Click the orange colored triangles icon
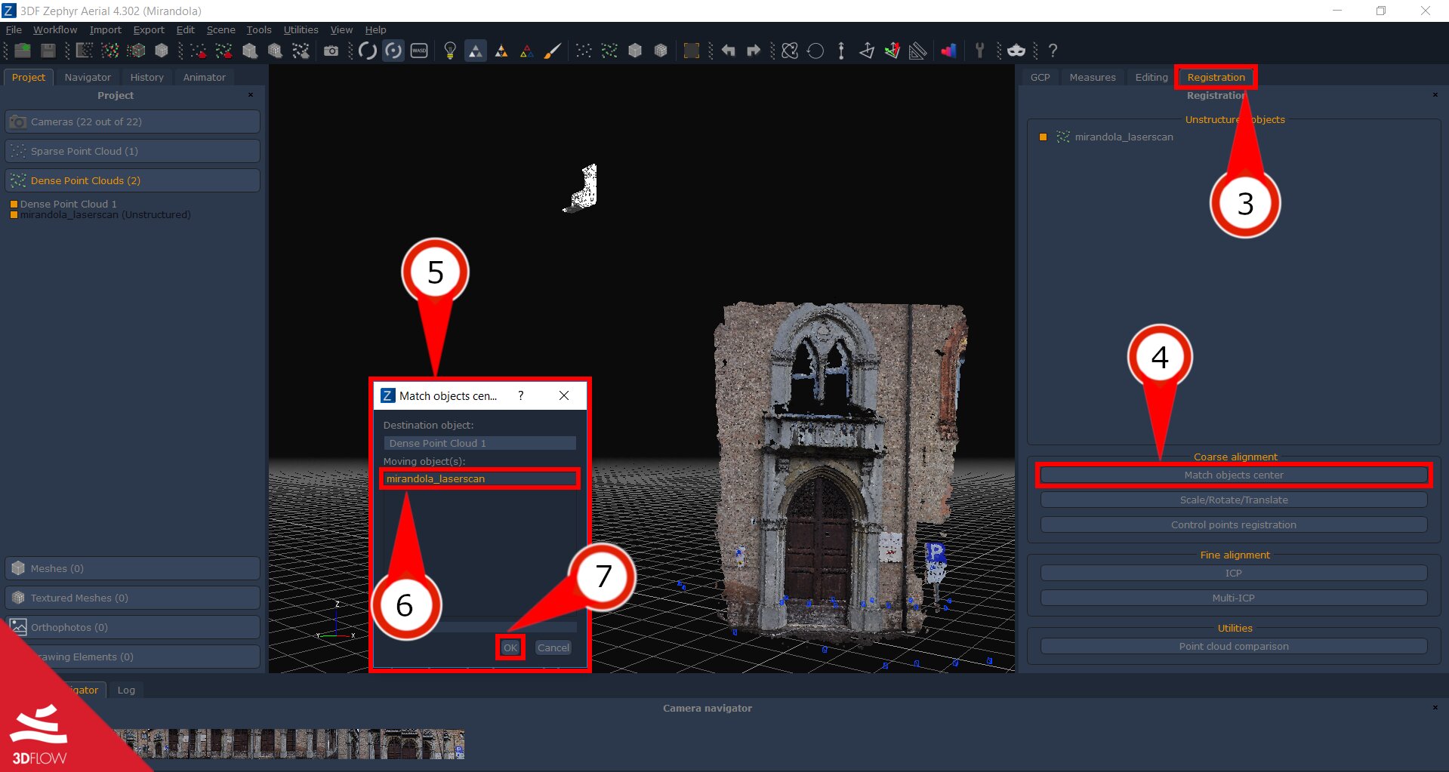1449x772 pixels. pyautogui.click(x=501, y=51)
